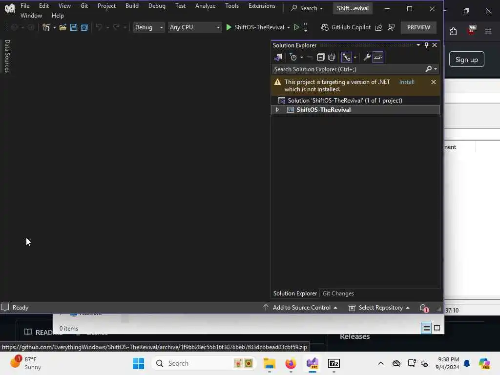Open the Test menu

[181, 6]
